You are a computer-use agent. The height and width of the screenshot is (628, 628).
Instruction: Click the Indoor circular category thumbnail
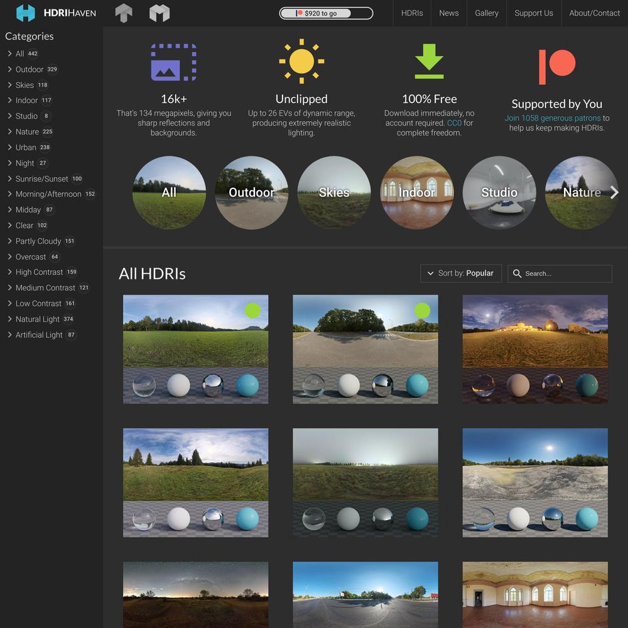pos(417,193)
